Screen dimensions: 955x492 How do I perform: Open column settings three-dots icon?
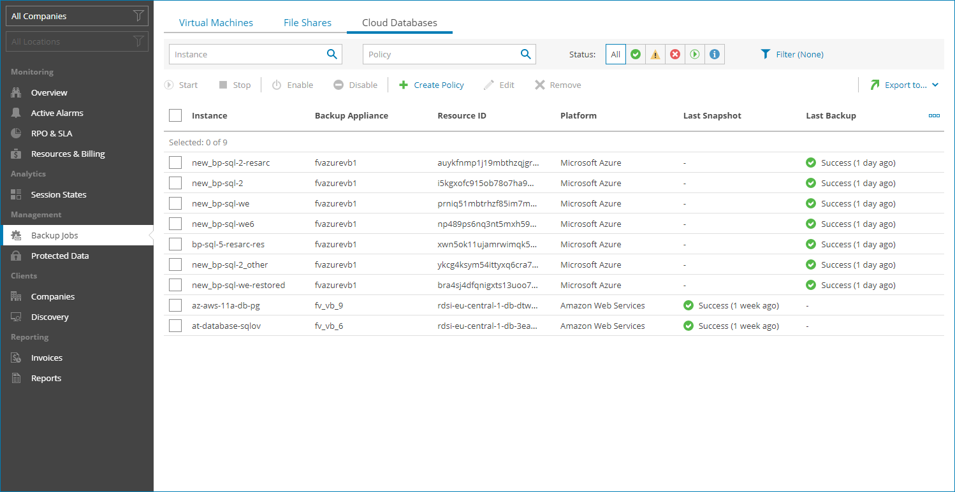[x=934, y=115]
